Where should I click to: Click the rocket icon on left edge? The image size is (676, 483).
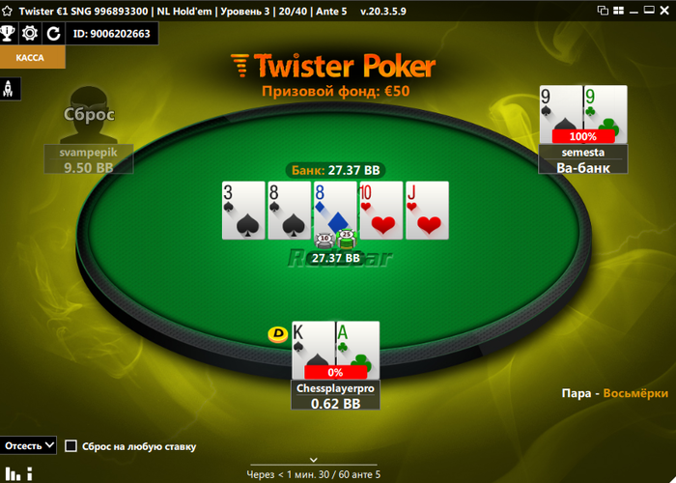10,89
